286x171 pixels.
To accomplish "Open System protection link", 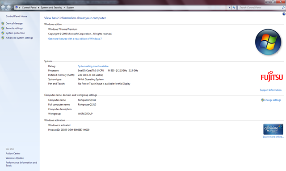I will pos(15,33).
